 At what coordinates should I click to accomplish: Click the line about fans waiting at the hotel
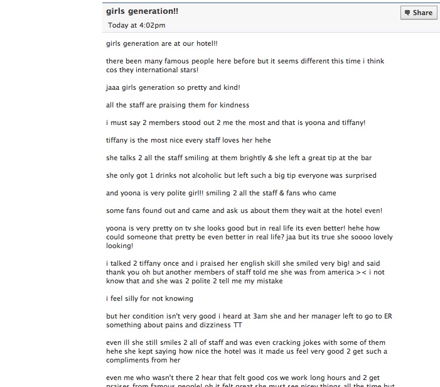(244, 210)
